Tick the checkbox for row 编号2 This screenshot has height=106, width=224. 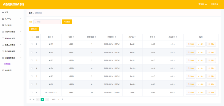(32, 52)
